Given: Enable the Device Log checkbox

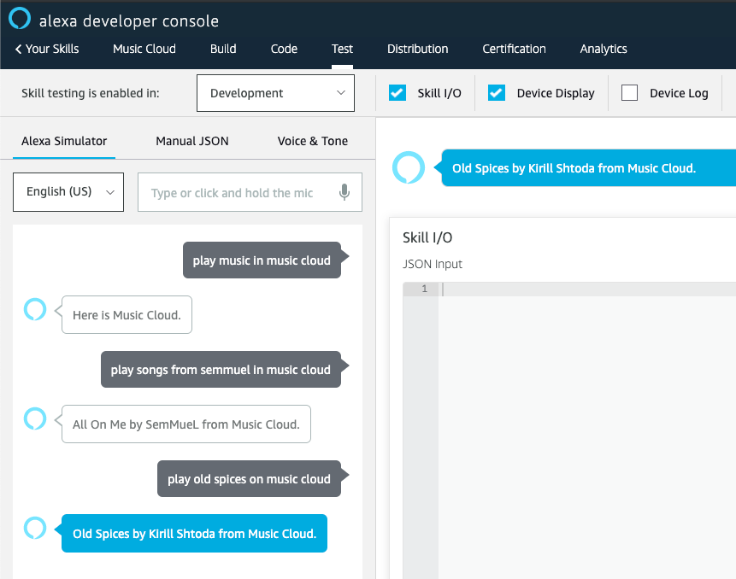Looking at the screenshot, I should pyautogui.click(x=629, y=93).
